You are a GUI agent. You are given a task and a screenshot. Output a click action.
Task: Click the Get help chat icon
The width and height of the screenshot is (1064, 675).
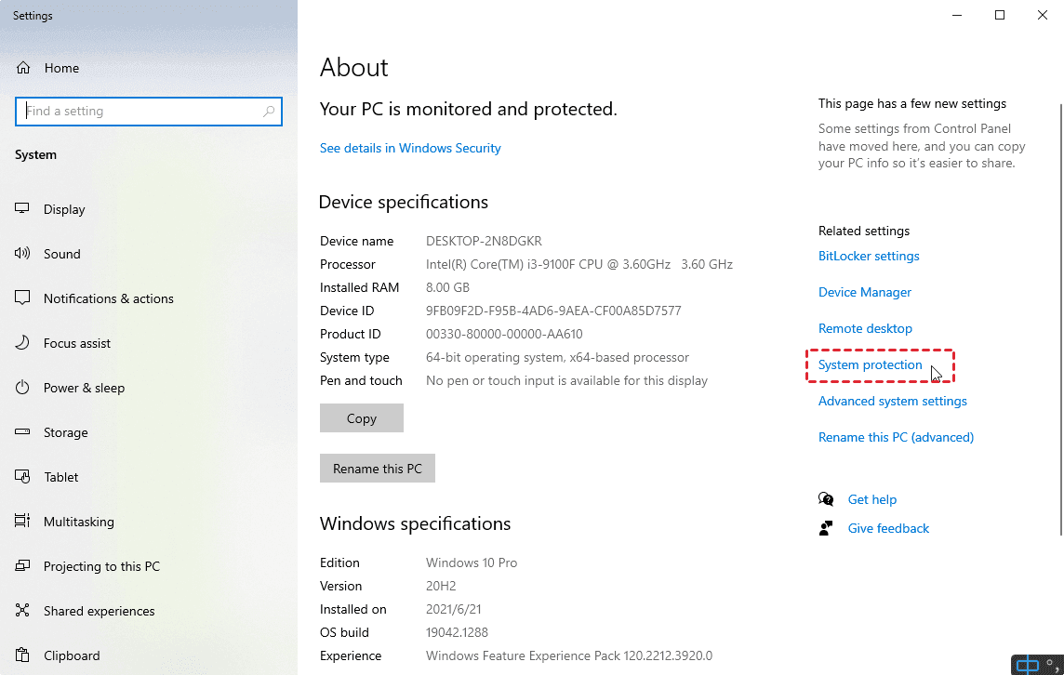click(826, 499)
